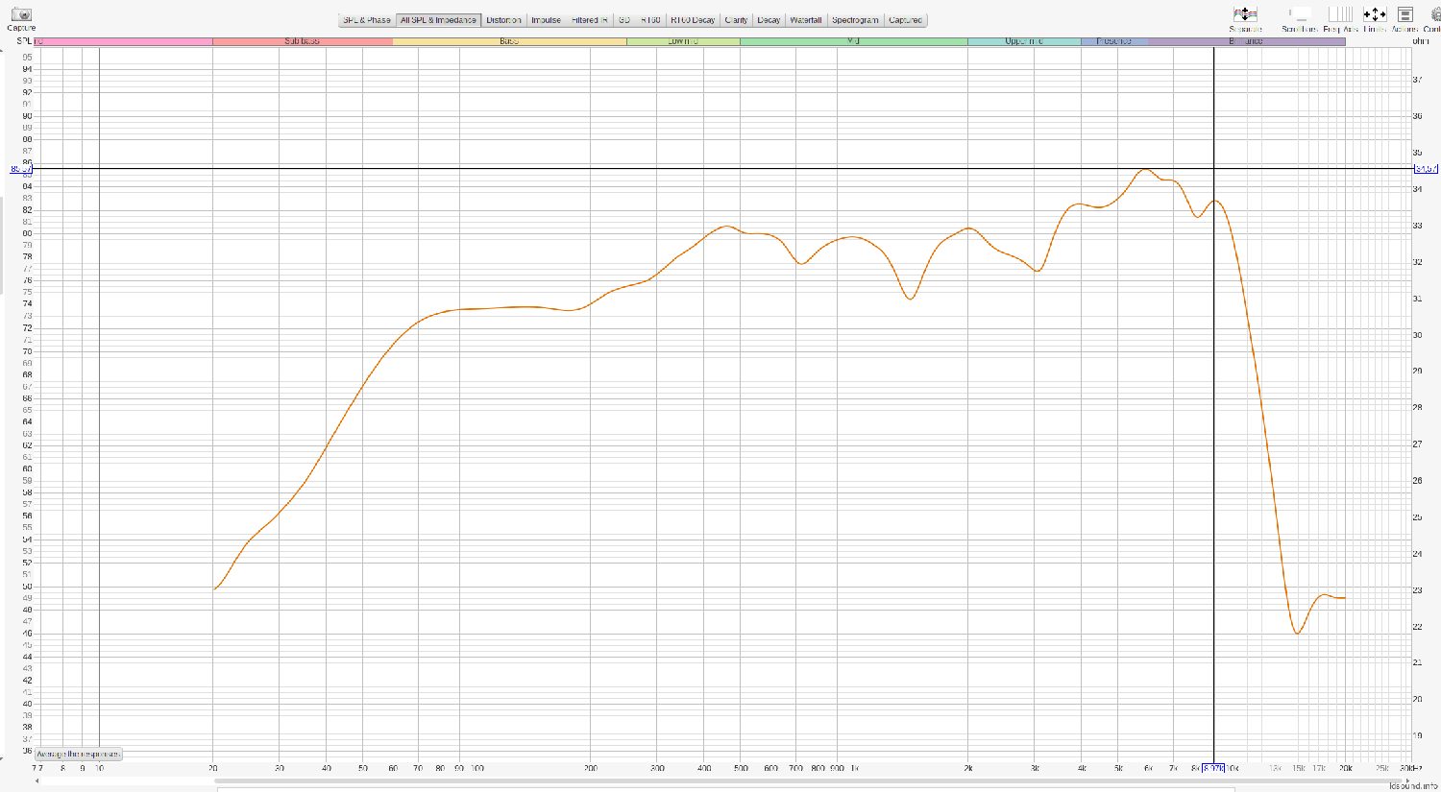1441x792 pixels.
Task: Click the Presence frequency band label
Action: [x=1113, y=41]
